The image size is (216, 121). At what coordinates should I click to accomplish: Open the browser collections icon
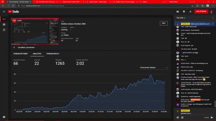[202, 6]
